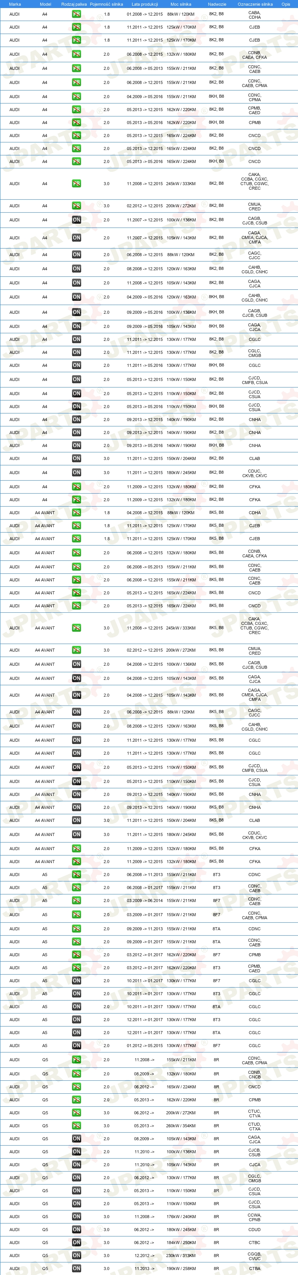
Task: Click ON icon in A5 01.2012 -> 05.2015 row
Action: 76,1046
